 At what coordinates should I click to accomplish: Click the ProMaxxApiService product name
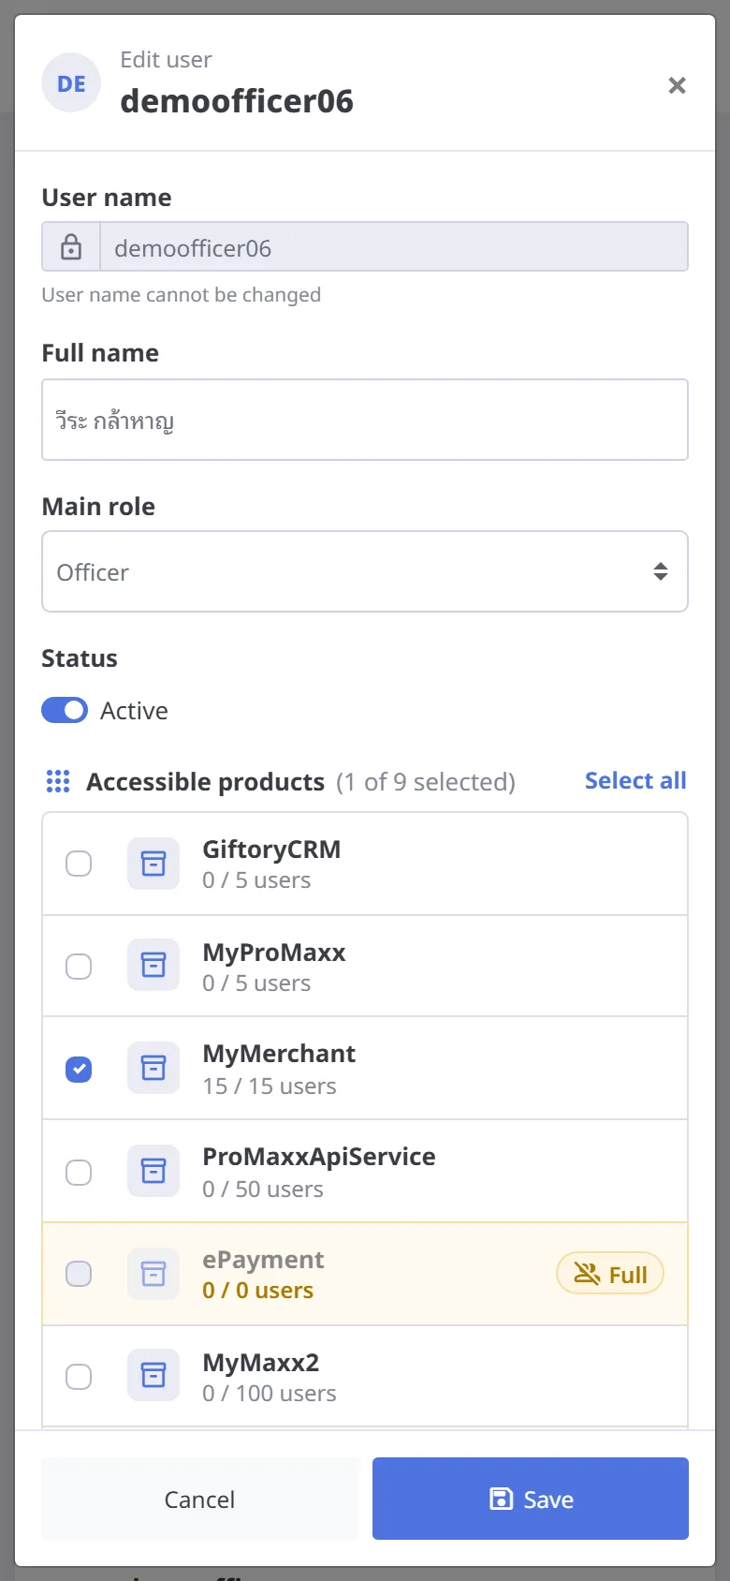tap(319, 1157)
